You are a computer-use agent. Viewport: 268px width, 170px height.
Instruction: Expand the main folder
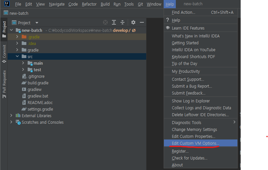(23, 63)
